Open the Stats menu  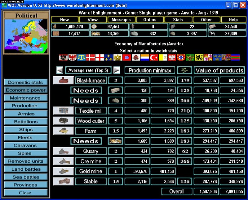pyautogui.click(x=178, y=19)
